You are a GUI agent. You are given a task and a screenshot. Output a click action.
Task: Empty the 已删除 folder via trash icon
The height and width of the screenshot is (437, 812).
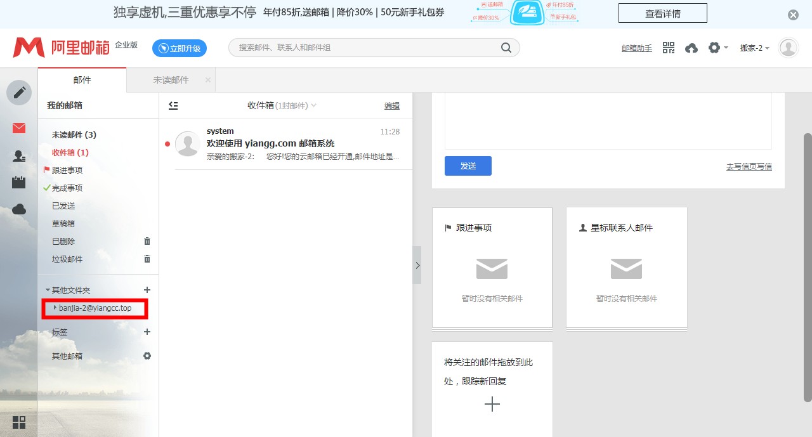tap(147, 241)
